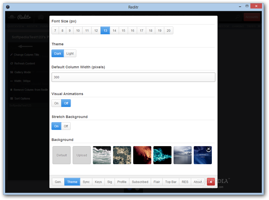Turn Visual Animations On

click(x=56, y=103)
